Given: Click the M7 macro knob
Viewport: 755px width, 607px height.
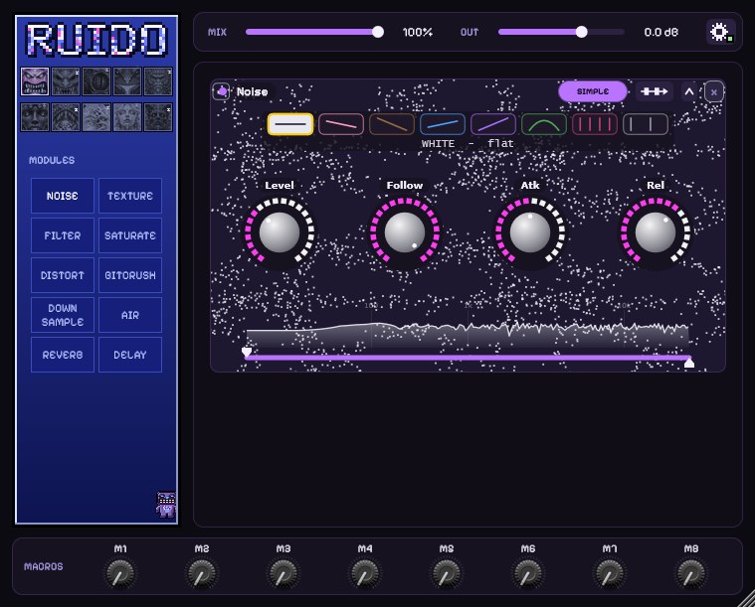Looking at the screenshot, I should coord(610,573).
